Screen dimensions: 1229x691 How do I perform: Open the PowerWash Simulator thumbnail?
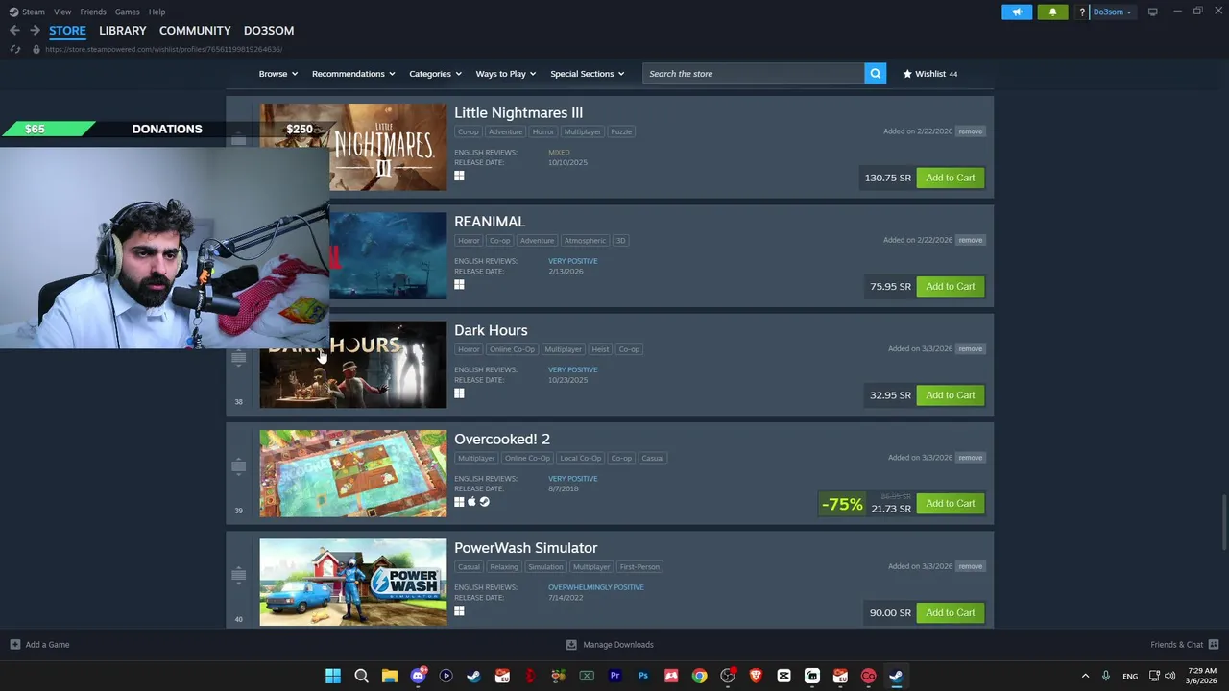pyautogui.click(x=353, y=583)
